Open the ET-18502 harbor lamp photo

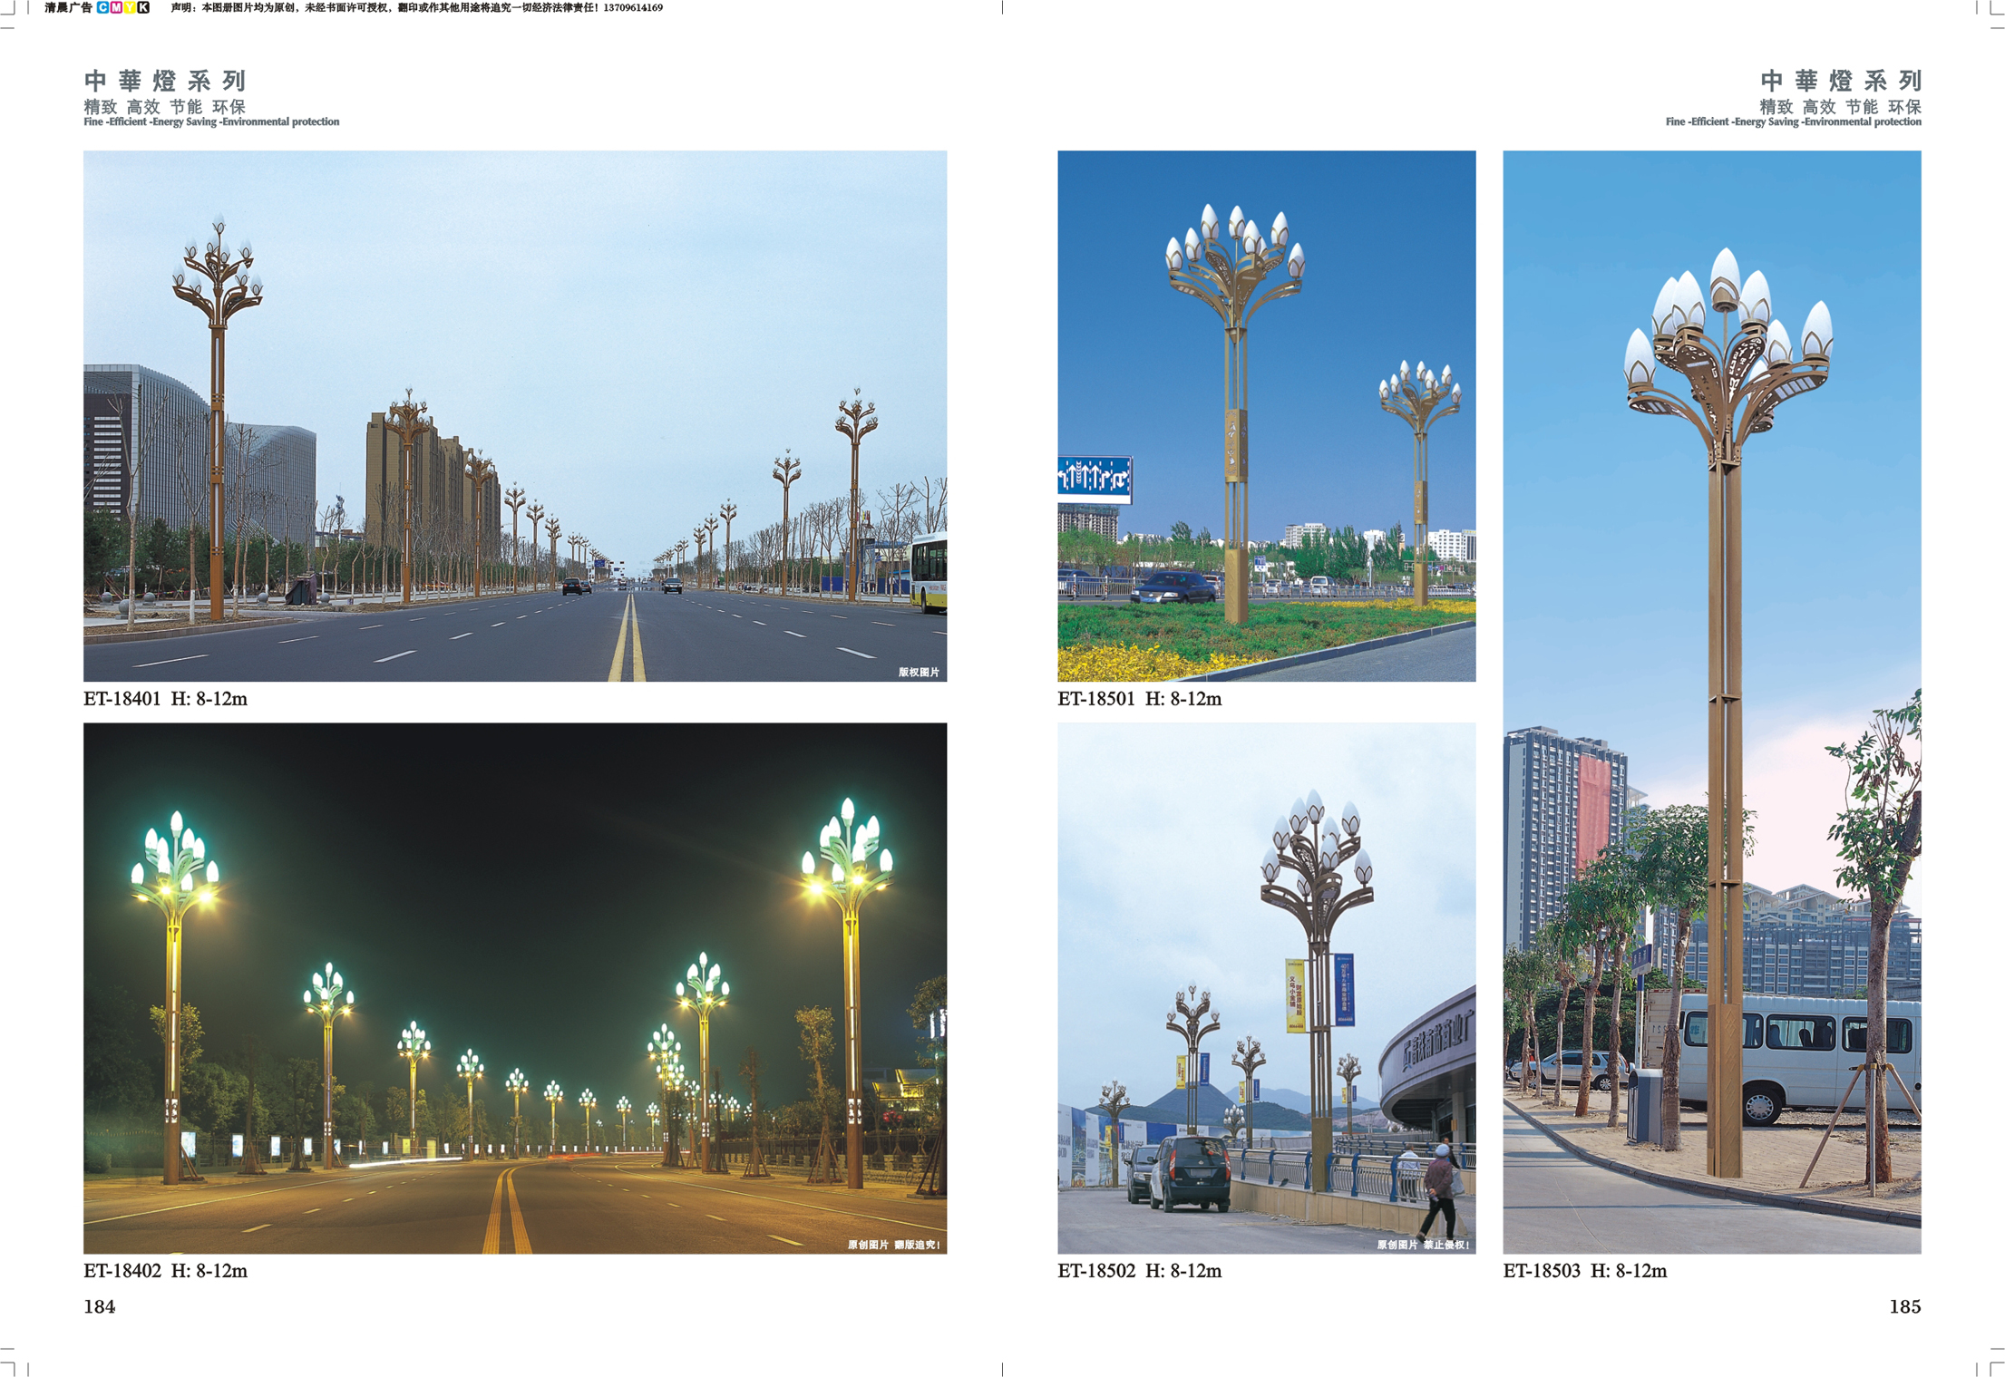[1266, 987]
